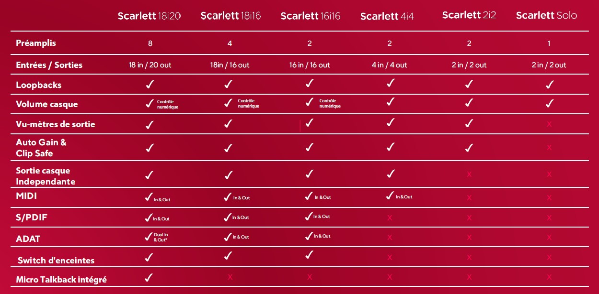Click Switch d'enceintes checkmark for Scarlett 16i16
Viewport: 599px width, 294px height.
[x=310, y=256]
